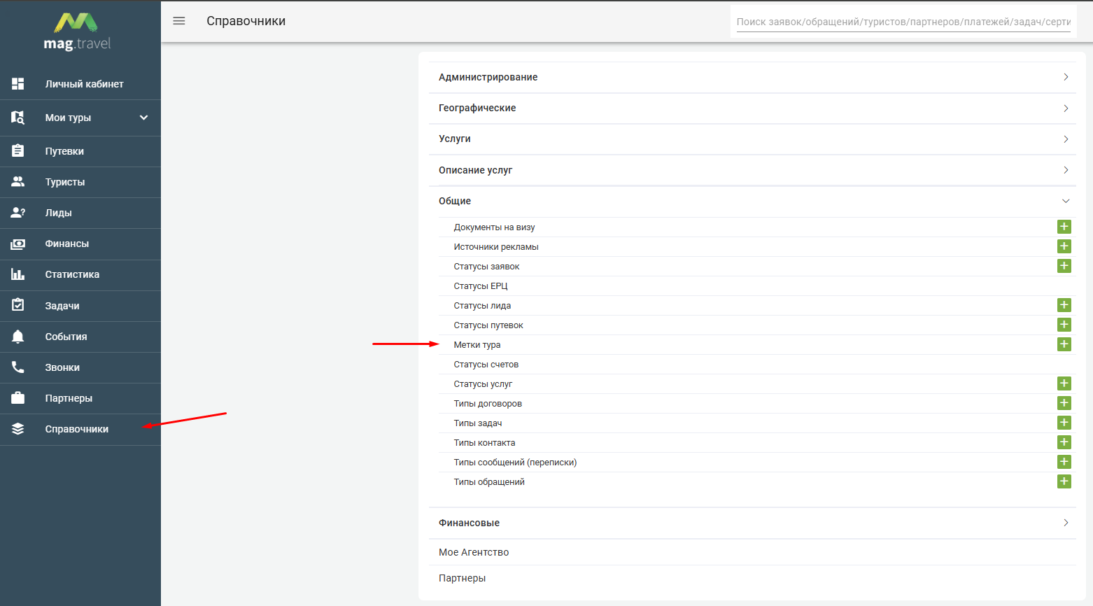Add a new Документы на визу entry
The height and width of the screenshot is (606, 1093).
(x=1064, y=227)
